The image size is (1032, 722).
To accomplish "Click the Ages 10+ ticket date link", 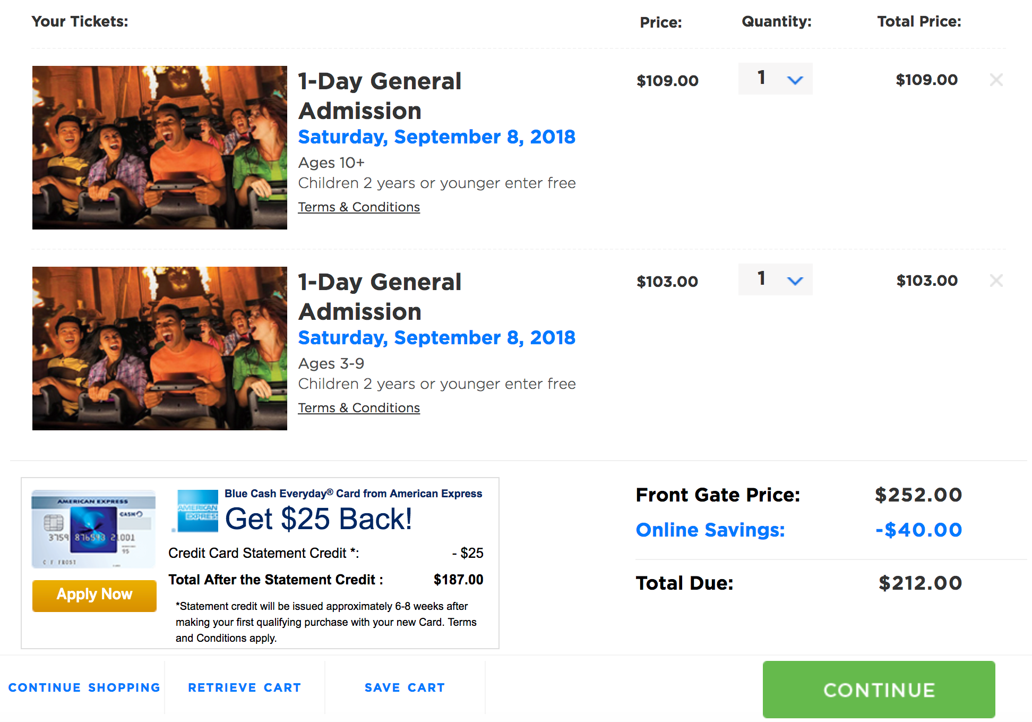I will click(436, 137).
